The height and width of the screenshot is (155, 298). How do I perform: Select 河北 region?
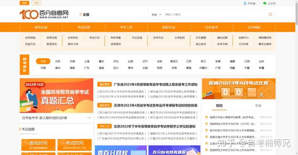click(x=116, y=61)
